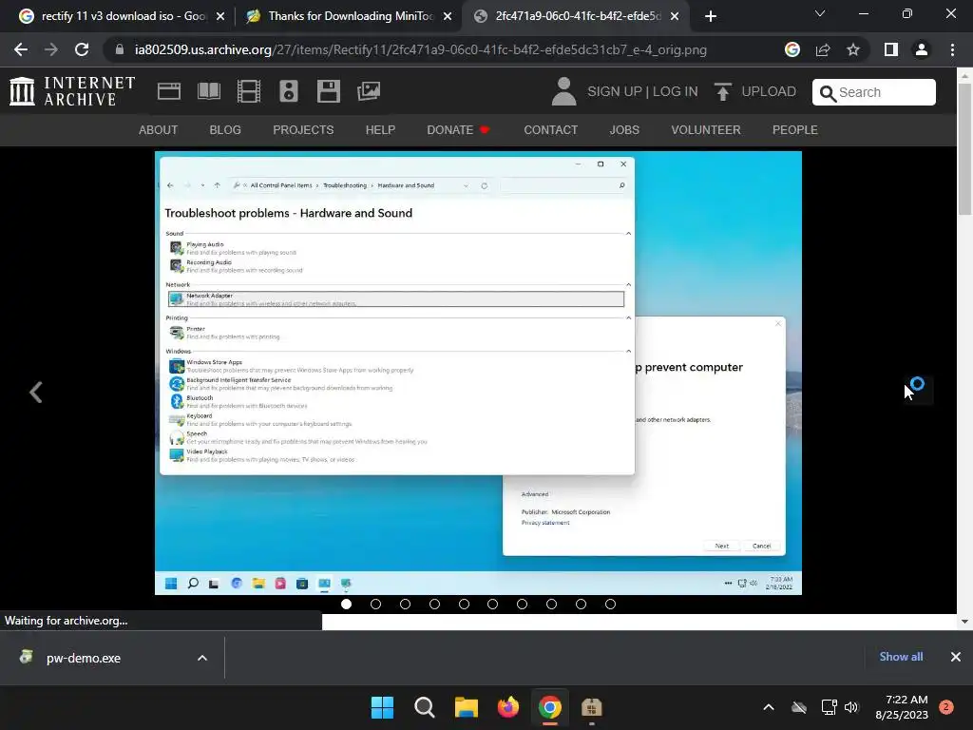Bookmark this page with the star
973x730 pixels.
853,49
